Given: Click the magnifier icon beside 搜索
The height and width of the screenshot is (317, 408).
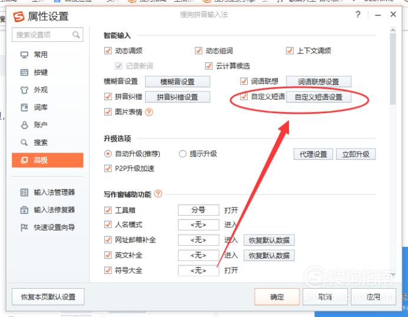Looking at the screenshot, I should pos(24,143).
